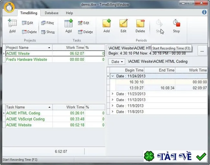Open the blue info icon
210x165 pixels.
click(x=204, y=12)
